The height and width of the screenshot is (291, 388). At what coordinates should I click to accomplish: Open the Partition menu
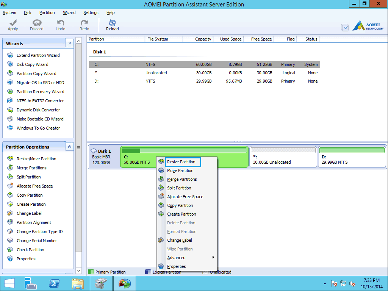click(x=47, y=13)
